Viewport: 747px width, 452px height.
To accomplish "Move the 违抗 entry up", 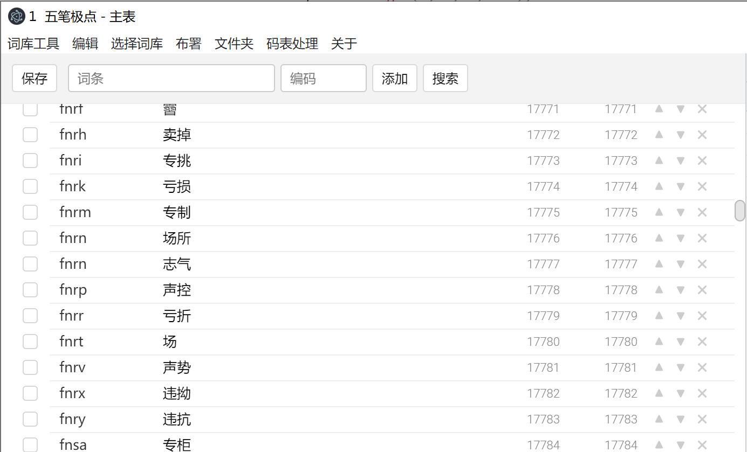I will [x=659, y=419].
